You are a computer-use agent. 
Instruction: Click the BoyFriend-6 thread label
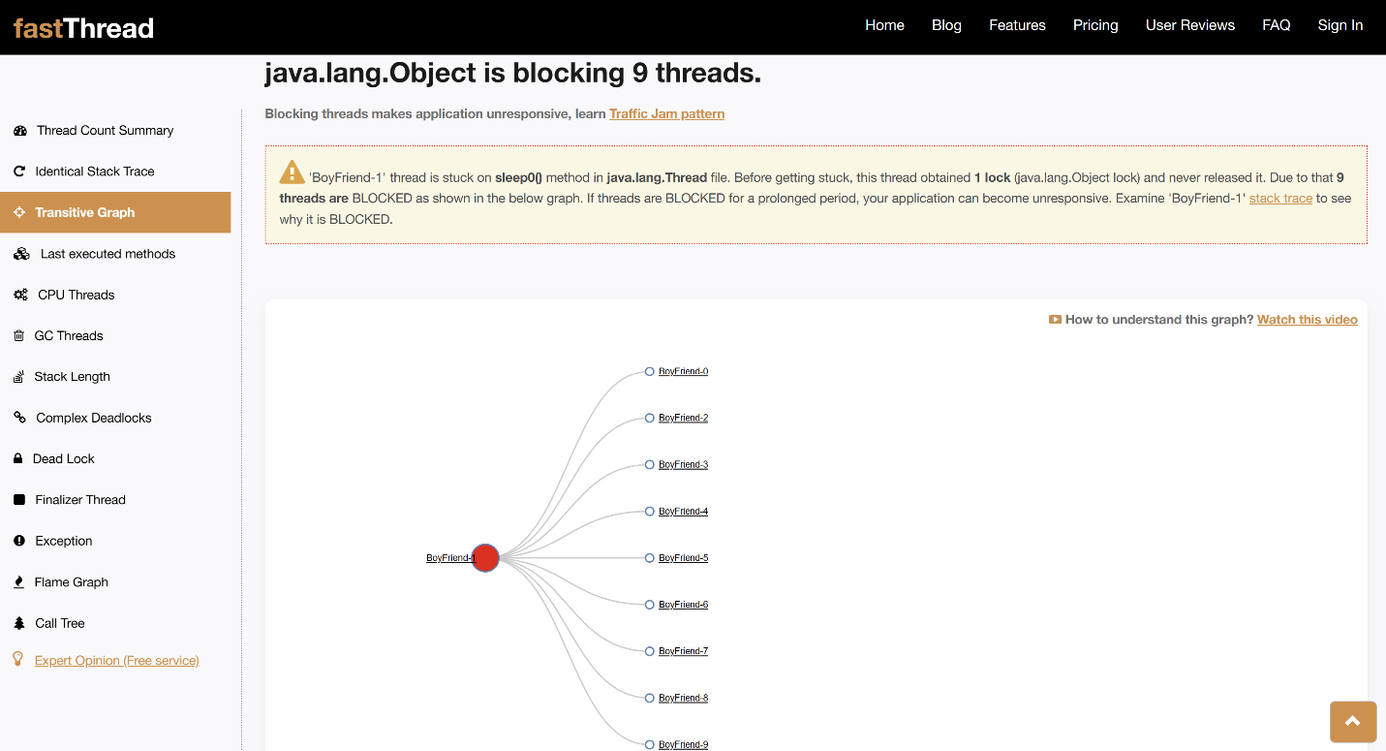[684, 605]
